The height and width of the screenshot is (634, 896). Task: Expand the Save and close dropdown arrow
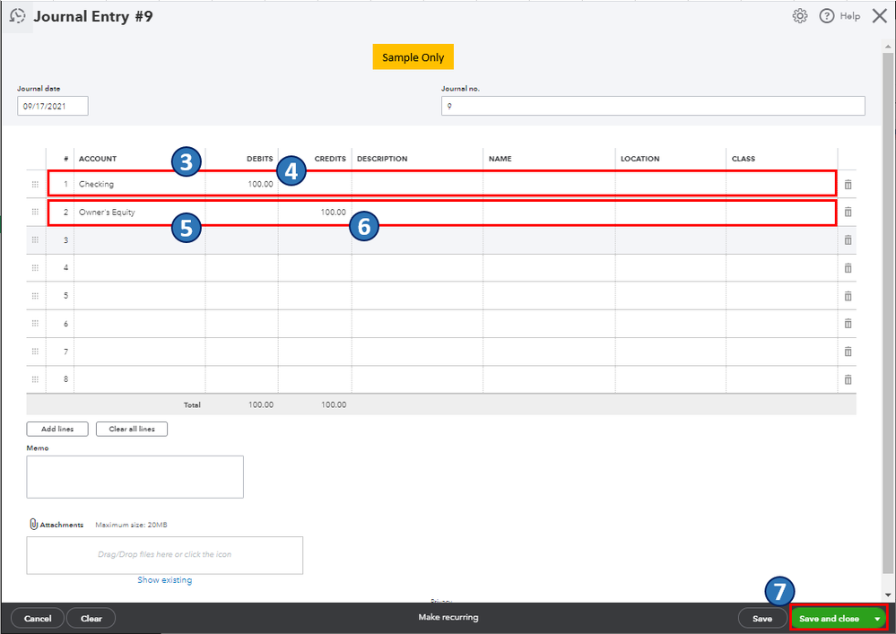[877, 619]
